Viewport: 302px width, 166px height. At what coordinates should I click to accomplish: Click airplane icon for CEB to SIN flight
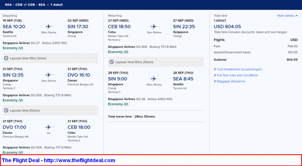point(154,27)
